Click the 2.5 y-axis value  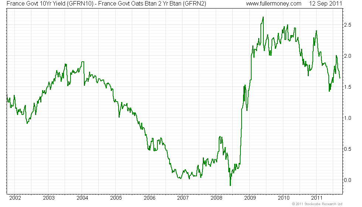coord(348,25)
